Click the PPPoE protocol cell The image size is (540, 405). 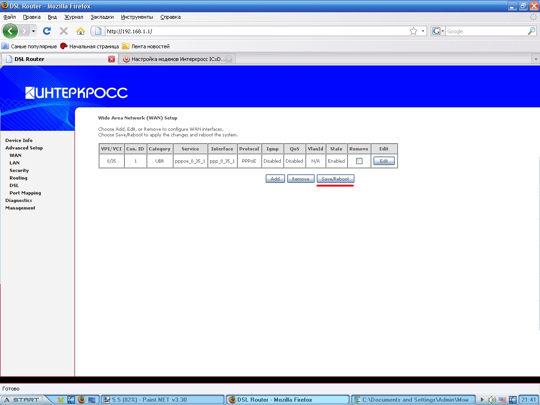click(249, 161)
